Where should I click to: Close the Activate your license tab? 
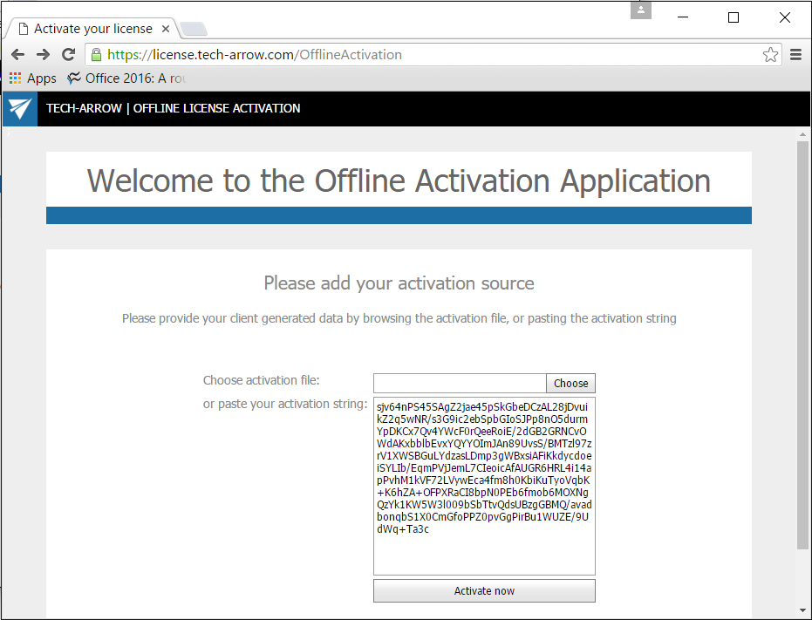point(165,28)
